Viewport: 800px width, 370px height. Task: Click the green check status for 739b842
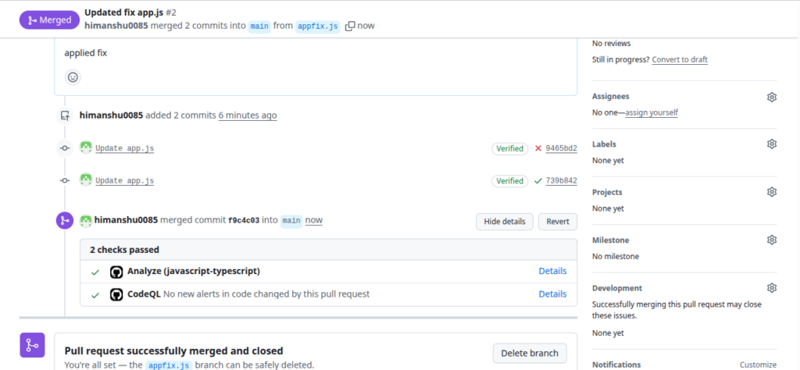(x=537, y=181)
